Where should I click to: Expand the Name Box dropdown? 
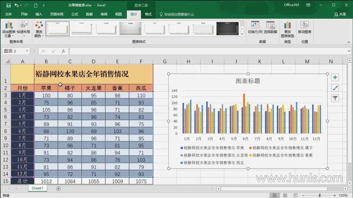pyautogui.click(x=27, y=51)
